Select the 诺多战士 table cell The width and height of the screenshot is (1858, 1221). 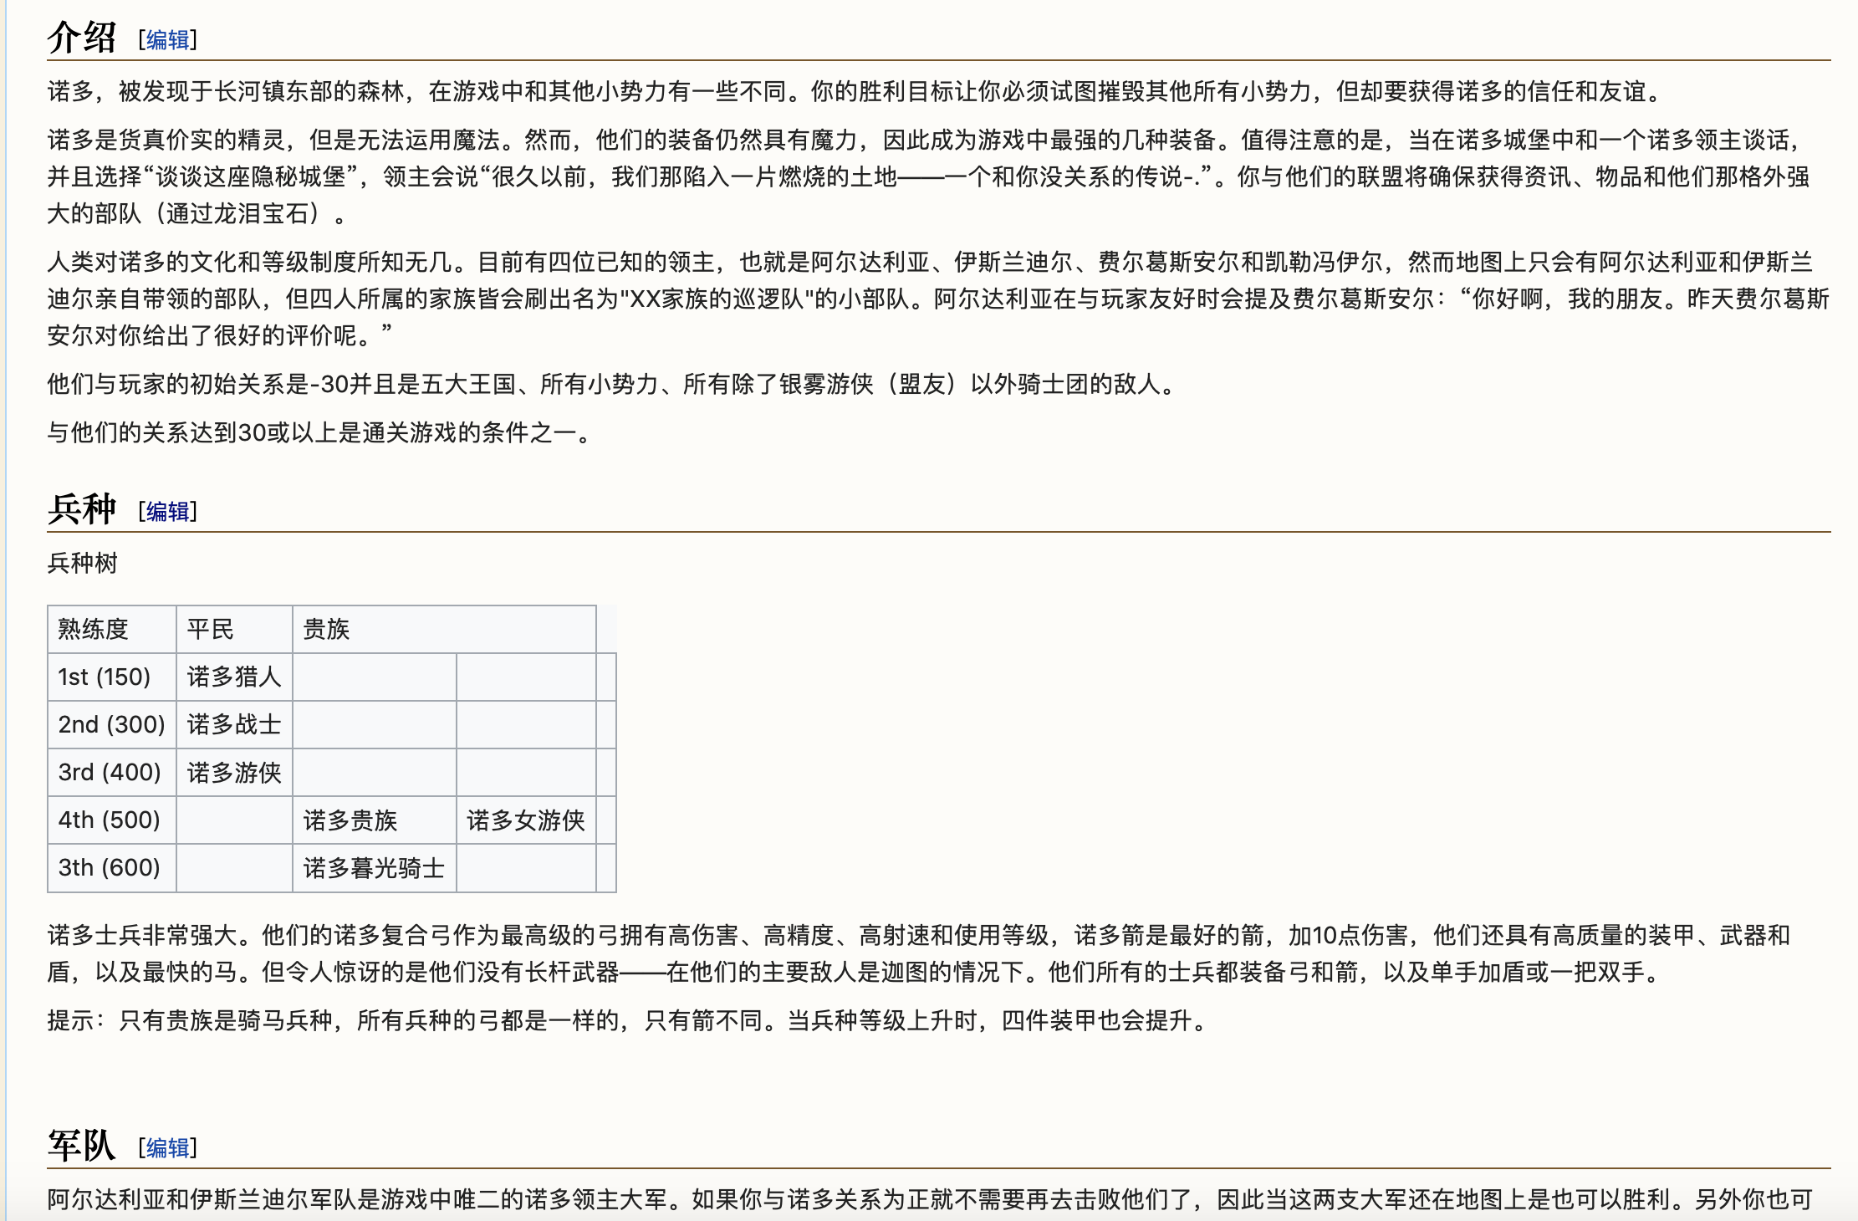click(x=234, y=724)
